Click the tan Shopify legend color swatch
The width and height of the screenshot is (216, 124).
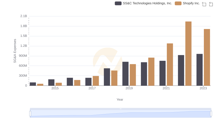(178, 3)
